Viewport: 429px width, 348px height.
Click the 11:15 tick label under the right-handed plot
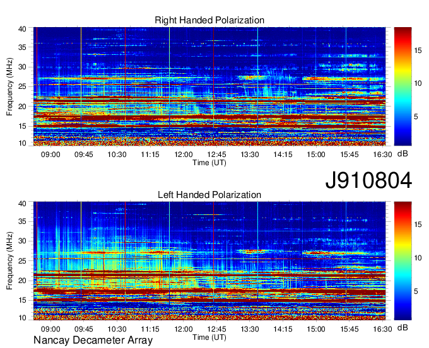[150, 154]
